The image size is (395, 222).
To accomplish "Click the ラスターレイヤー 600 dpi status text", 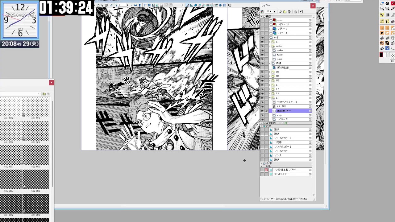I will click(x=284, y=199).
